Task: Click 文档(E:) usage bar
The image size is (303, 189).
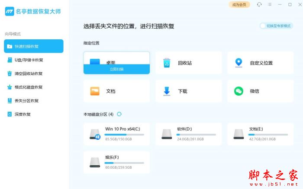Action: coord(268,135)
